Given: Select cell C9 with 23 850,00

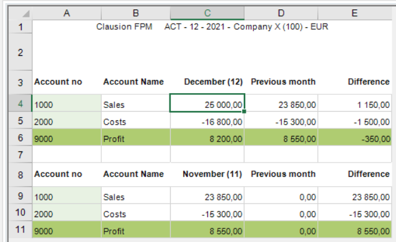Looking at the screenshot, I should coord(207,196).
